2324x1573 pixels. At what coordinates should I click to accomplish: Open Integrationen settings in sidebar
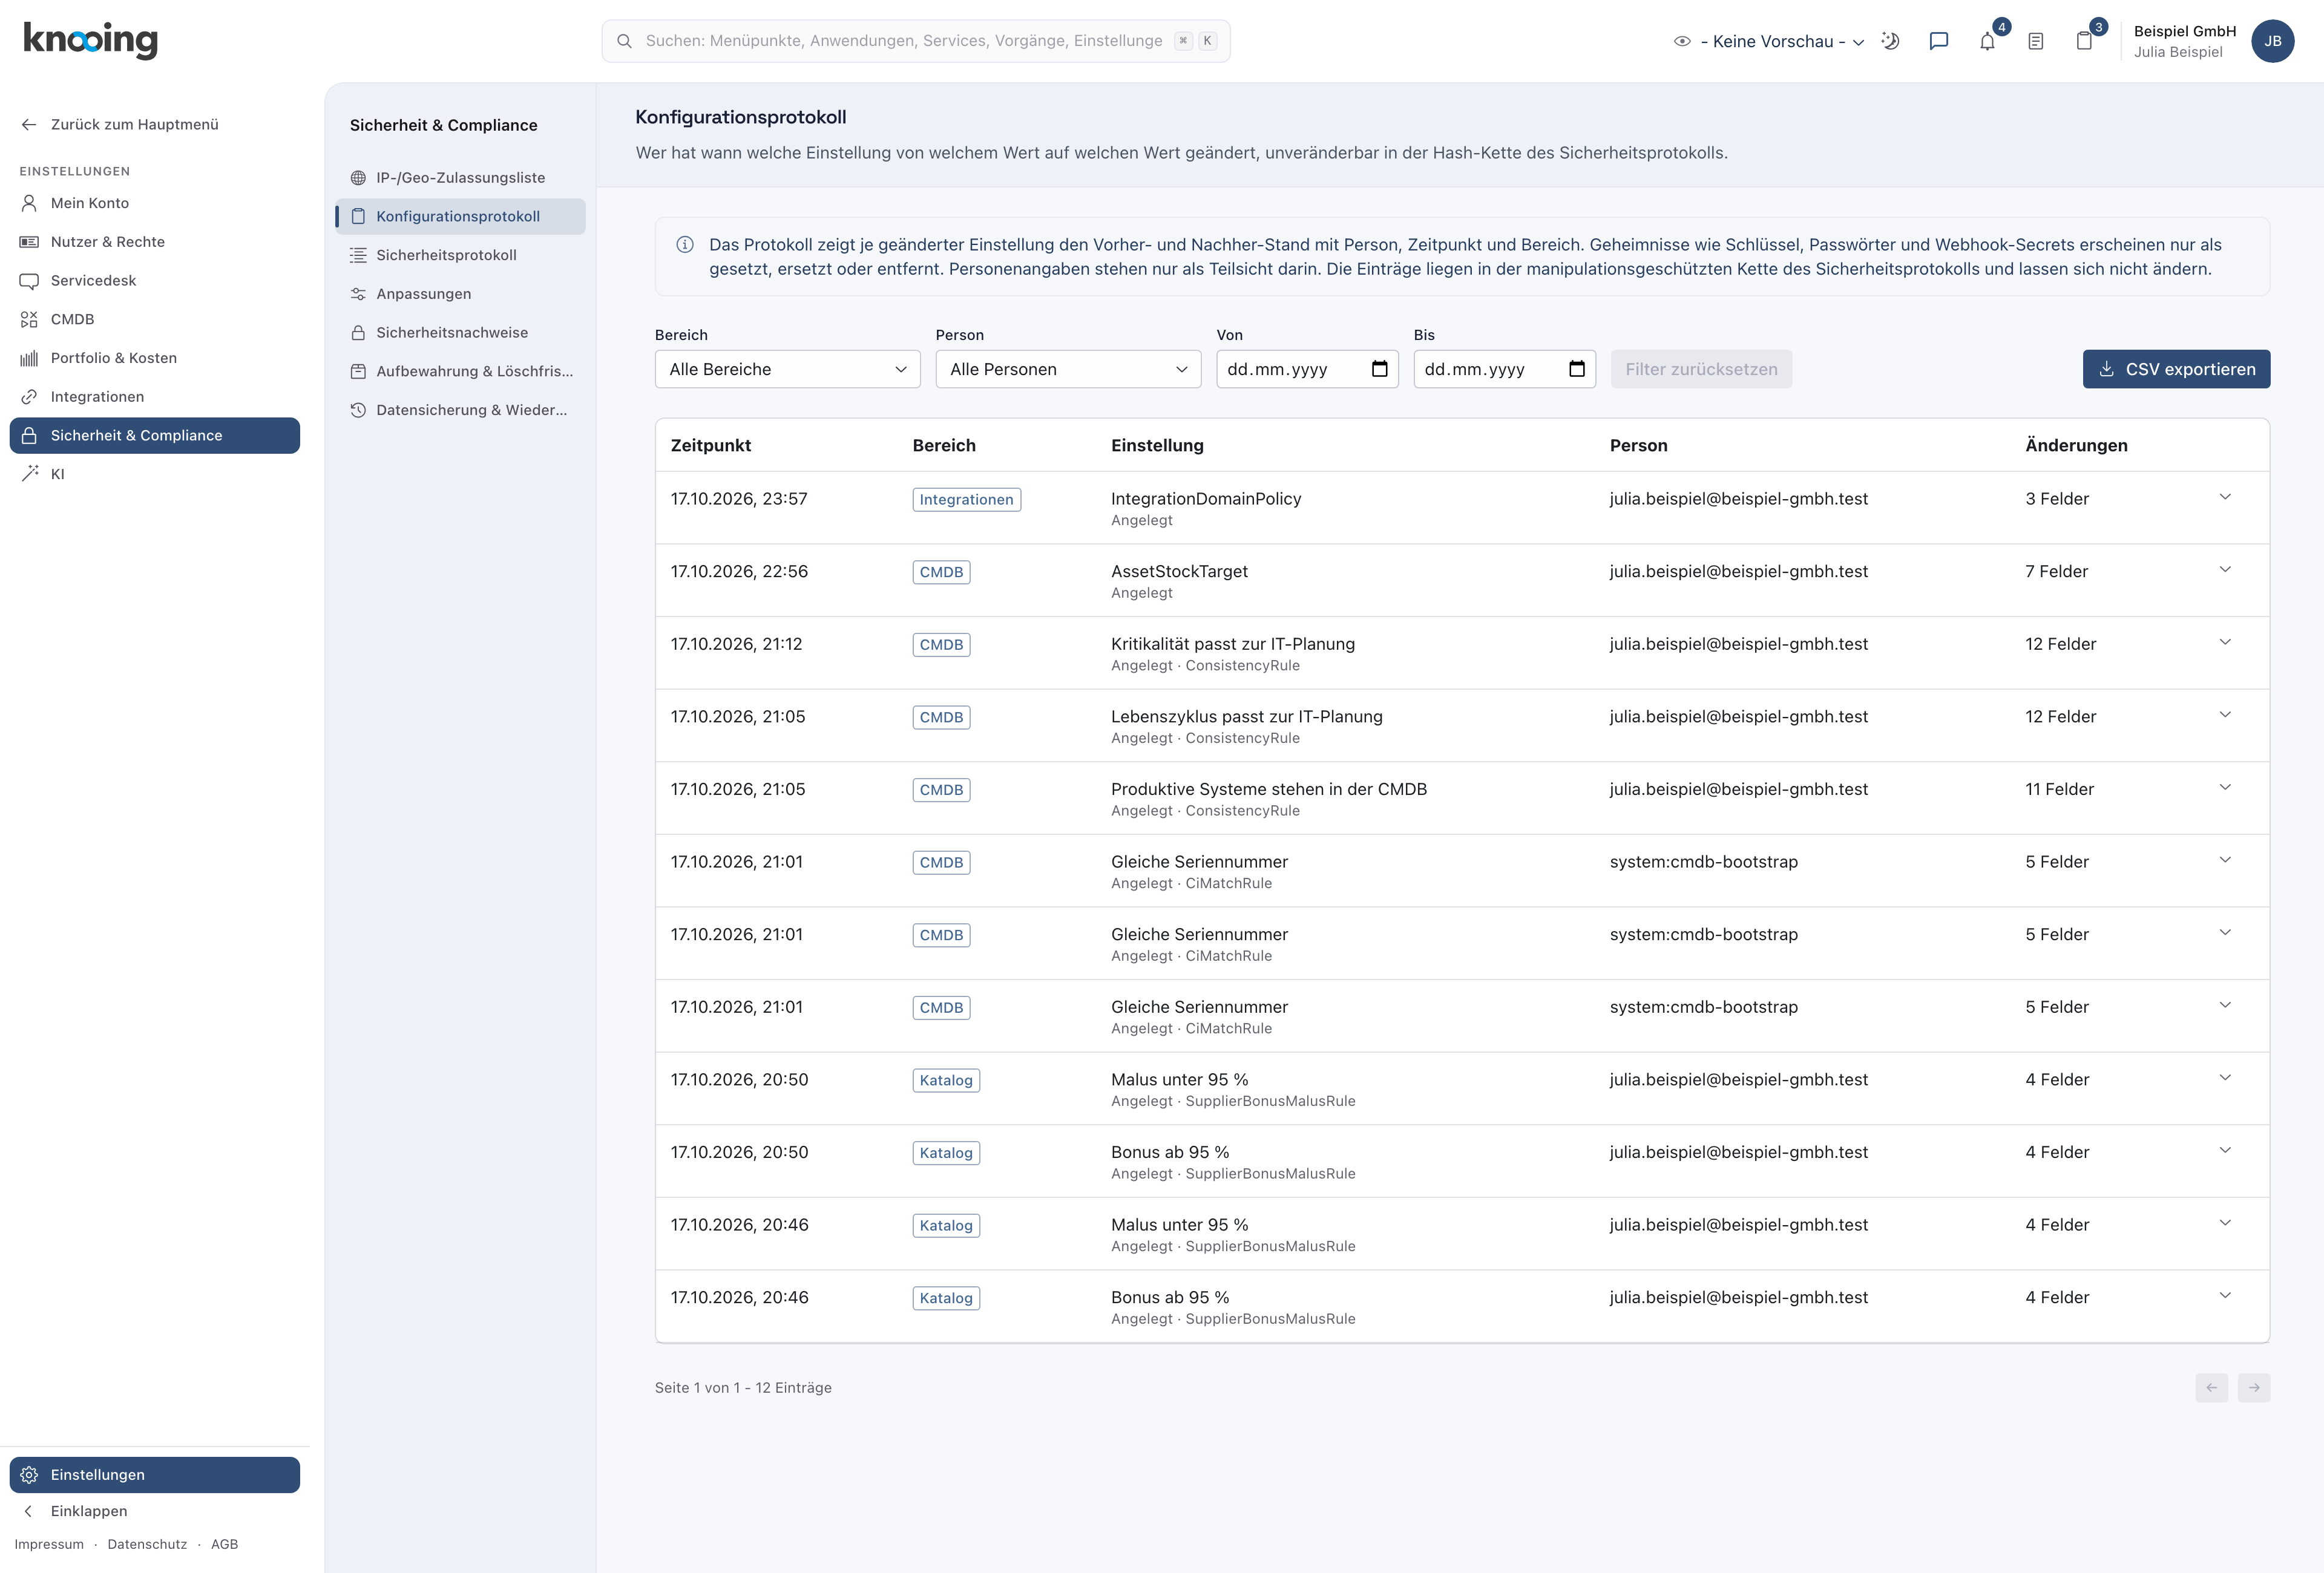tap(154, 397)
